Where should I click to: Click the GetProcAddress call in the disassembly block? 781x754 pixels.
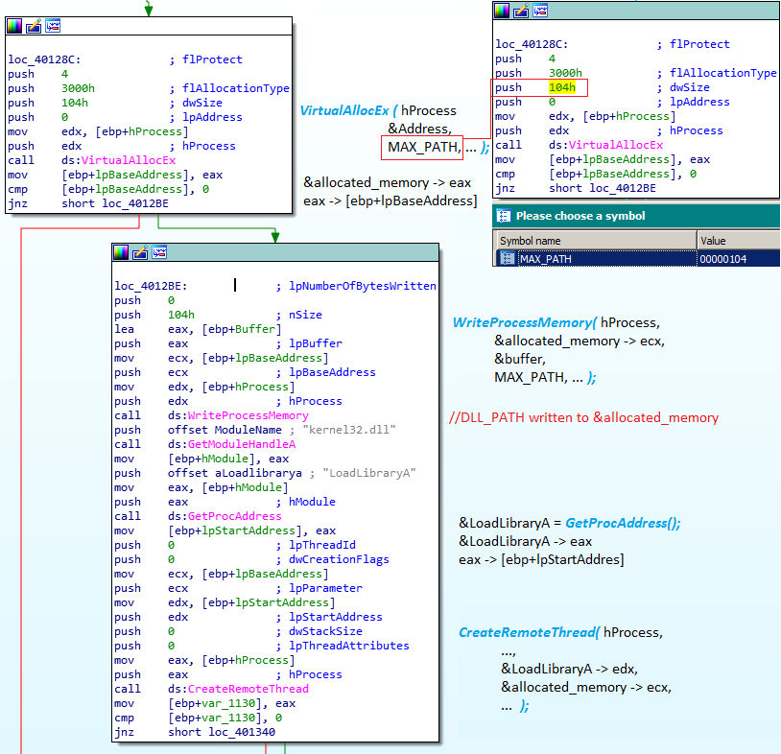pyautogui.click(x=235, y=516)
